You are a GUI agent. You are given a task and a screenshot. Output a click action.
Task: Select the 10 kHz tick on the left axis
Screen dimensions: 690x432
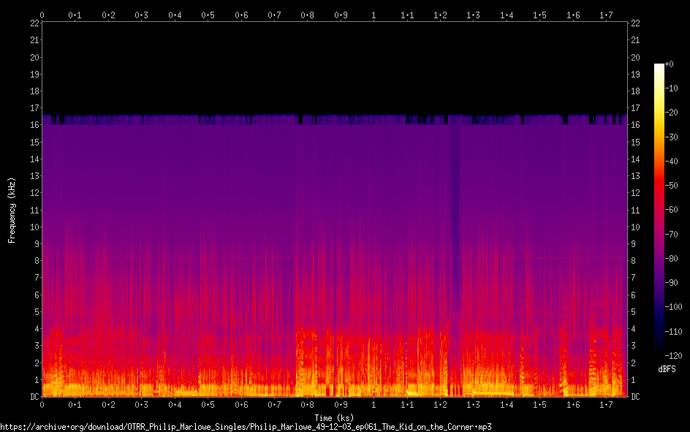click(x=34, y=227)
